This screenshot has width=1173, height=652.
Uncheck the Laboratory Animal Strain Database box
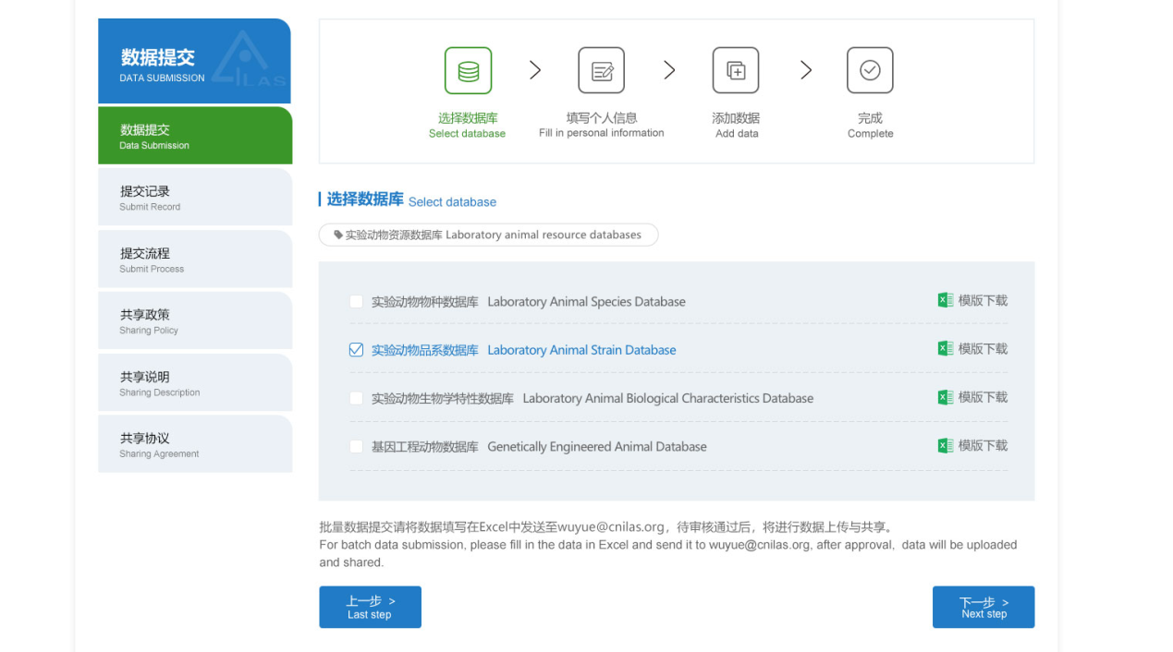[x=356, y=350]
